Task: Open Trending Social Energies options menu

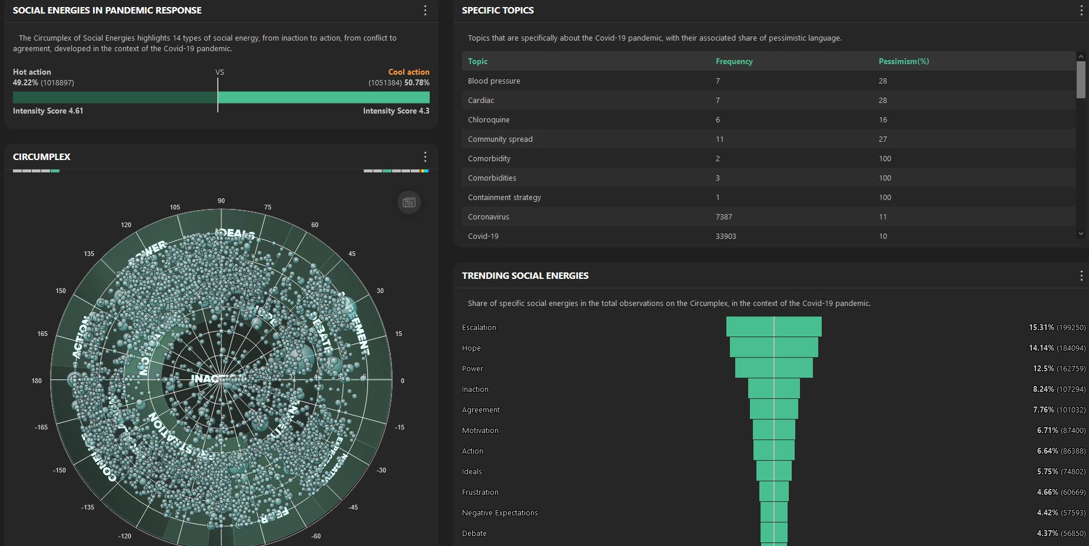Action: click(1081, 276)
